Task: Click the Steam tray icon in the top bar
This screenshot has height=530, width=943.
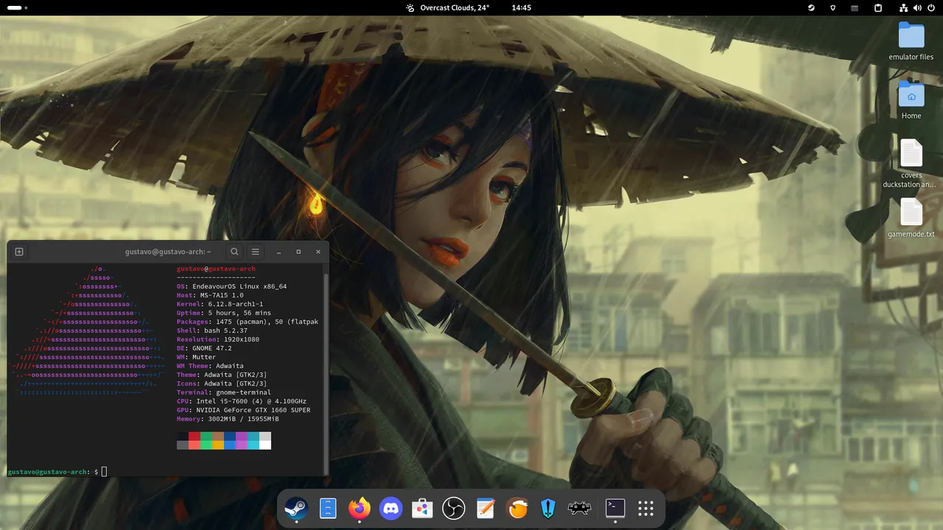Action: click(811, 8)
